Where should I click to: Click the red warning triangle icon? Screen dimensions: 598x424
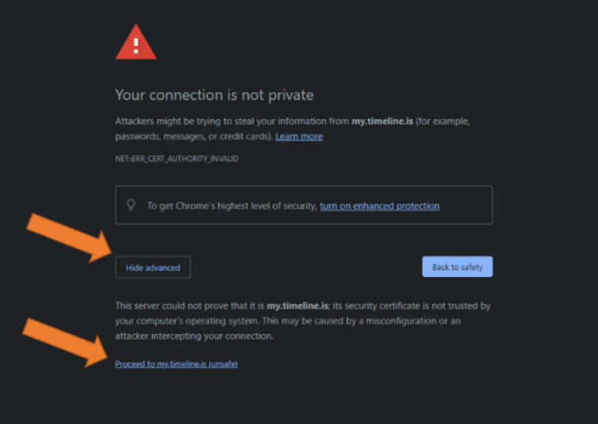[135, 43]
